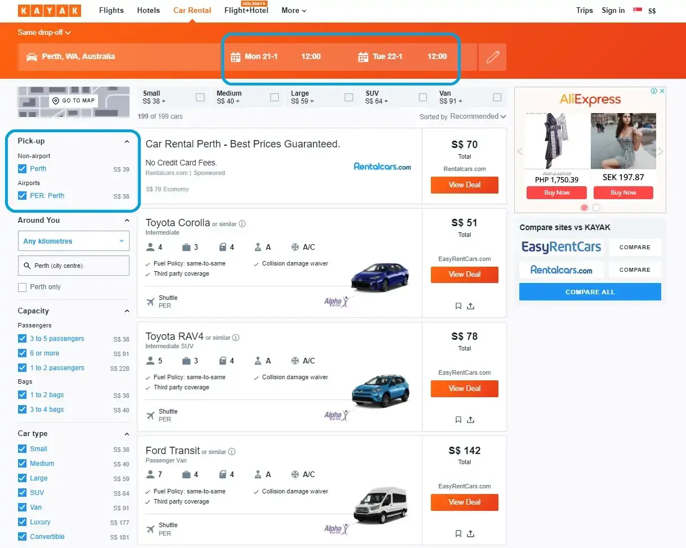Open the Hotels tab

pos(148,10)
